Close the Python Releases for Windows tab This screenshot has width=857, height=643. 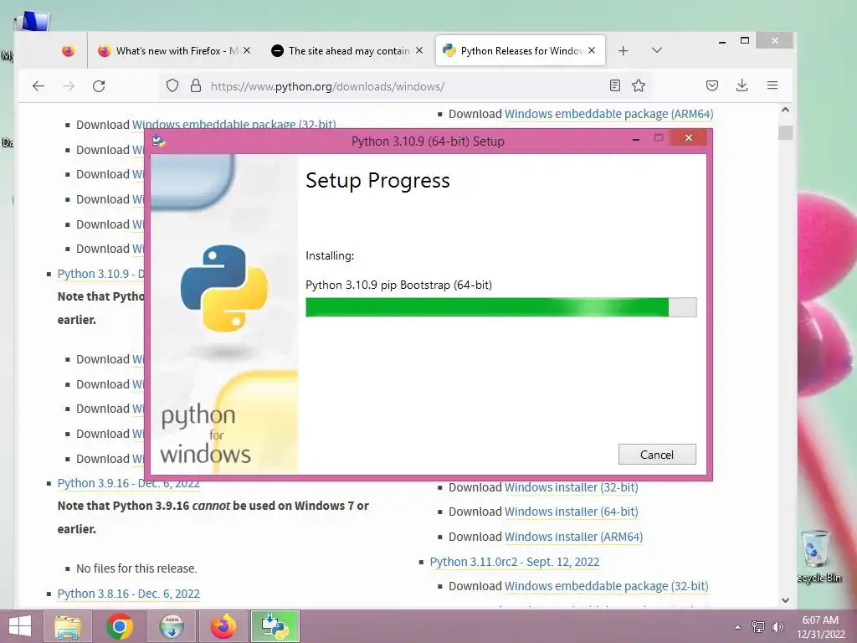tap(592, 50)
